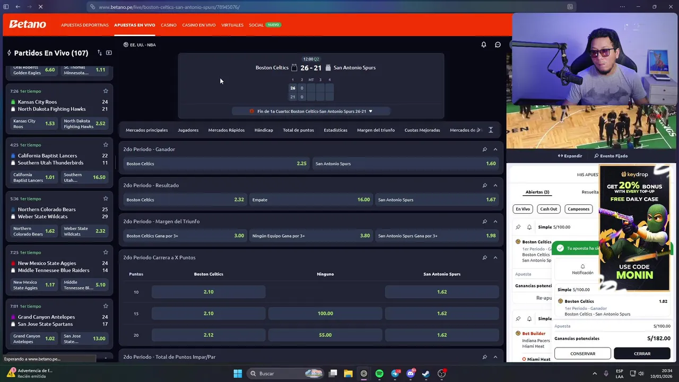Favorite the Grand Canyon Antelopes match star
Image resolution: width=679 pixels, height=382 pixels.
point(106,306)
